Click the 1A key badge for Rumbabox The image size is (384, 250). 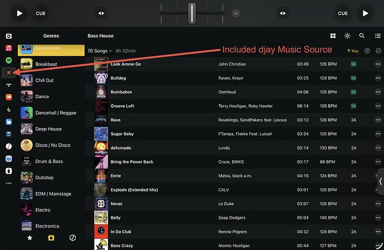pos(353,92)
